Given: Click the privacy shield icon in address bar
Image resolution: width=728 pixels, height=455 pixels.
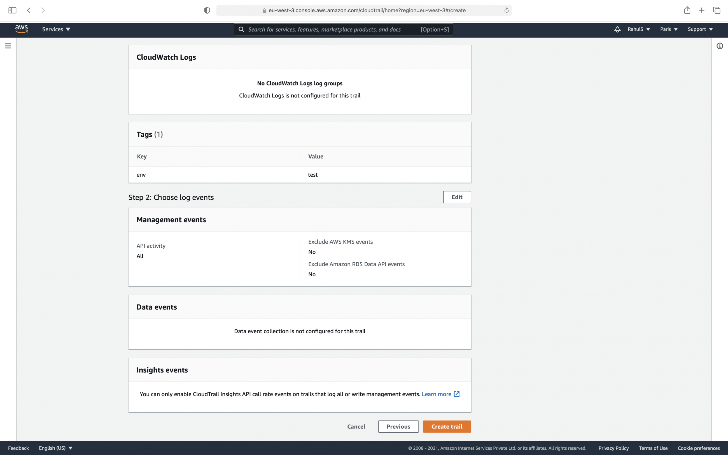Looking at the screenshot, I should [x=206, y=10].
